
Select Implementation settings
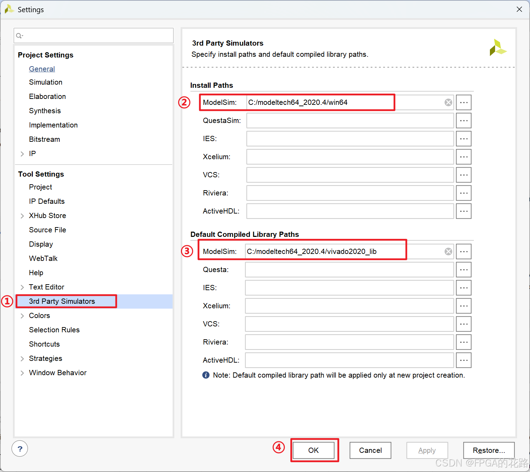(53, 125)
